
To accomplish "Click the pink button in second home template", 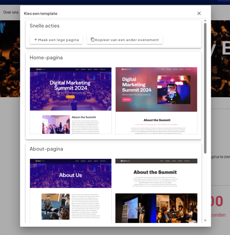I will 127,100.
